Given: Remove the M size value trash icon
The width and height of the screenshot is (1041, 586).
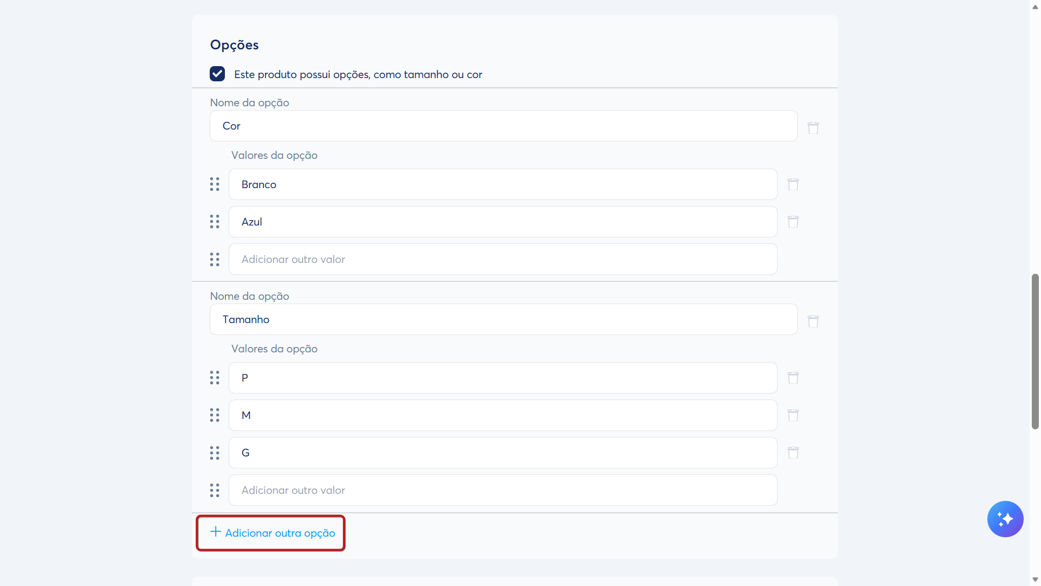Looking at the screenshot, I should coord(793,415).
